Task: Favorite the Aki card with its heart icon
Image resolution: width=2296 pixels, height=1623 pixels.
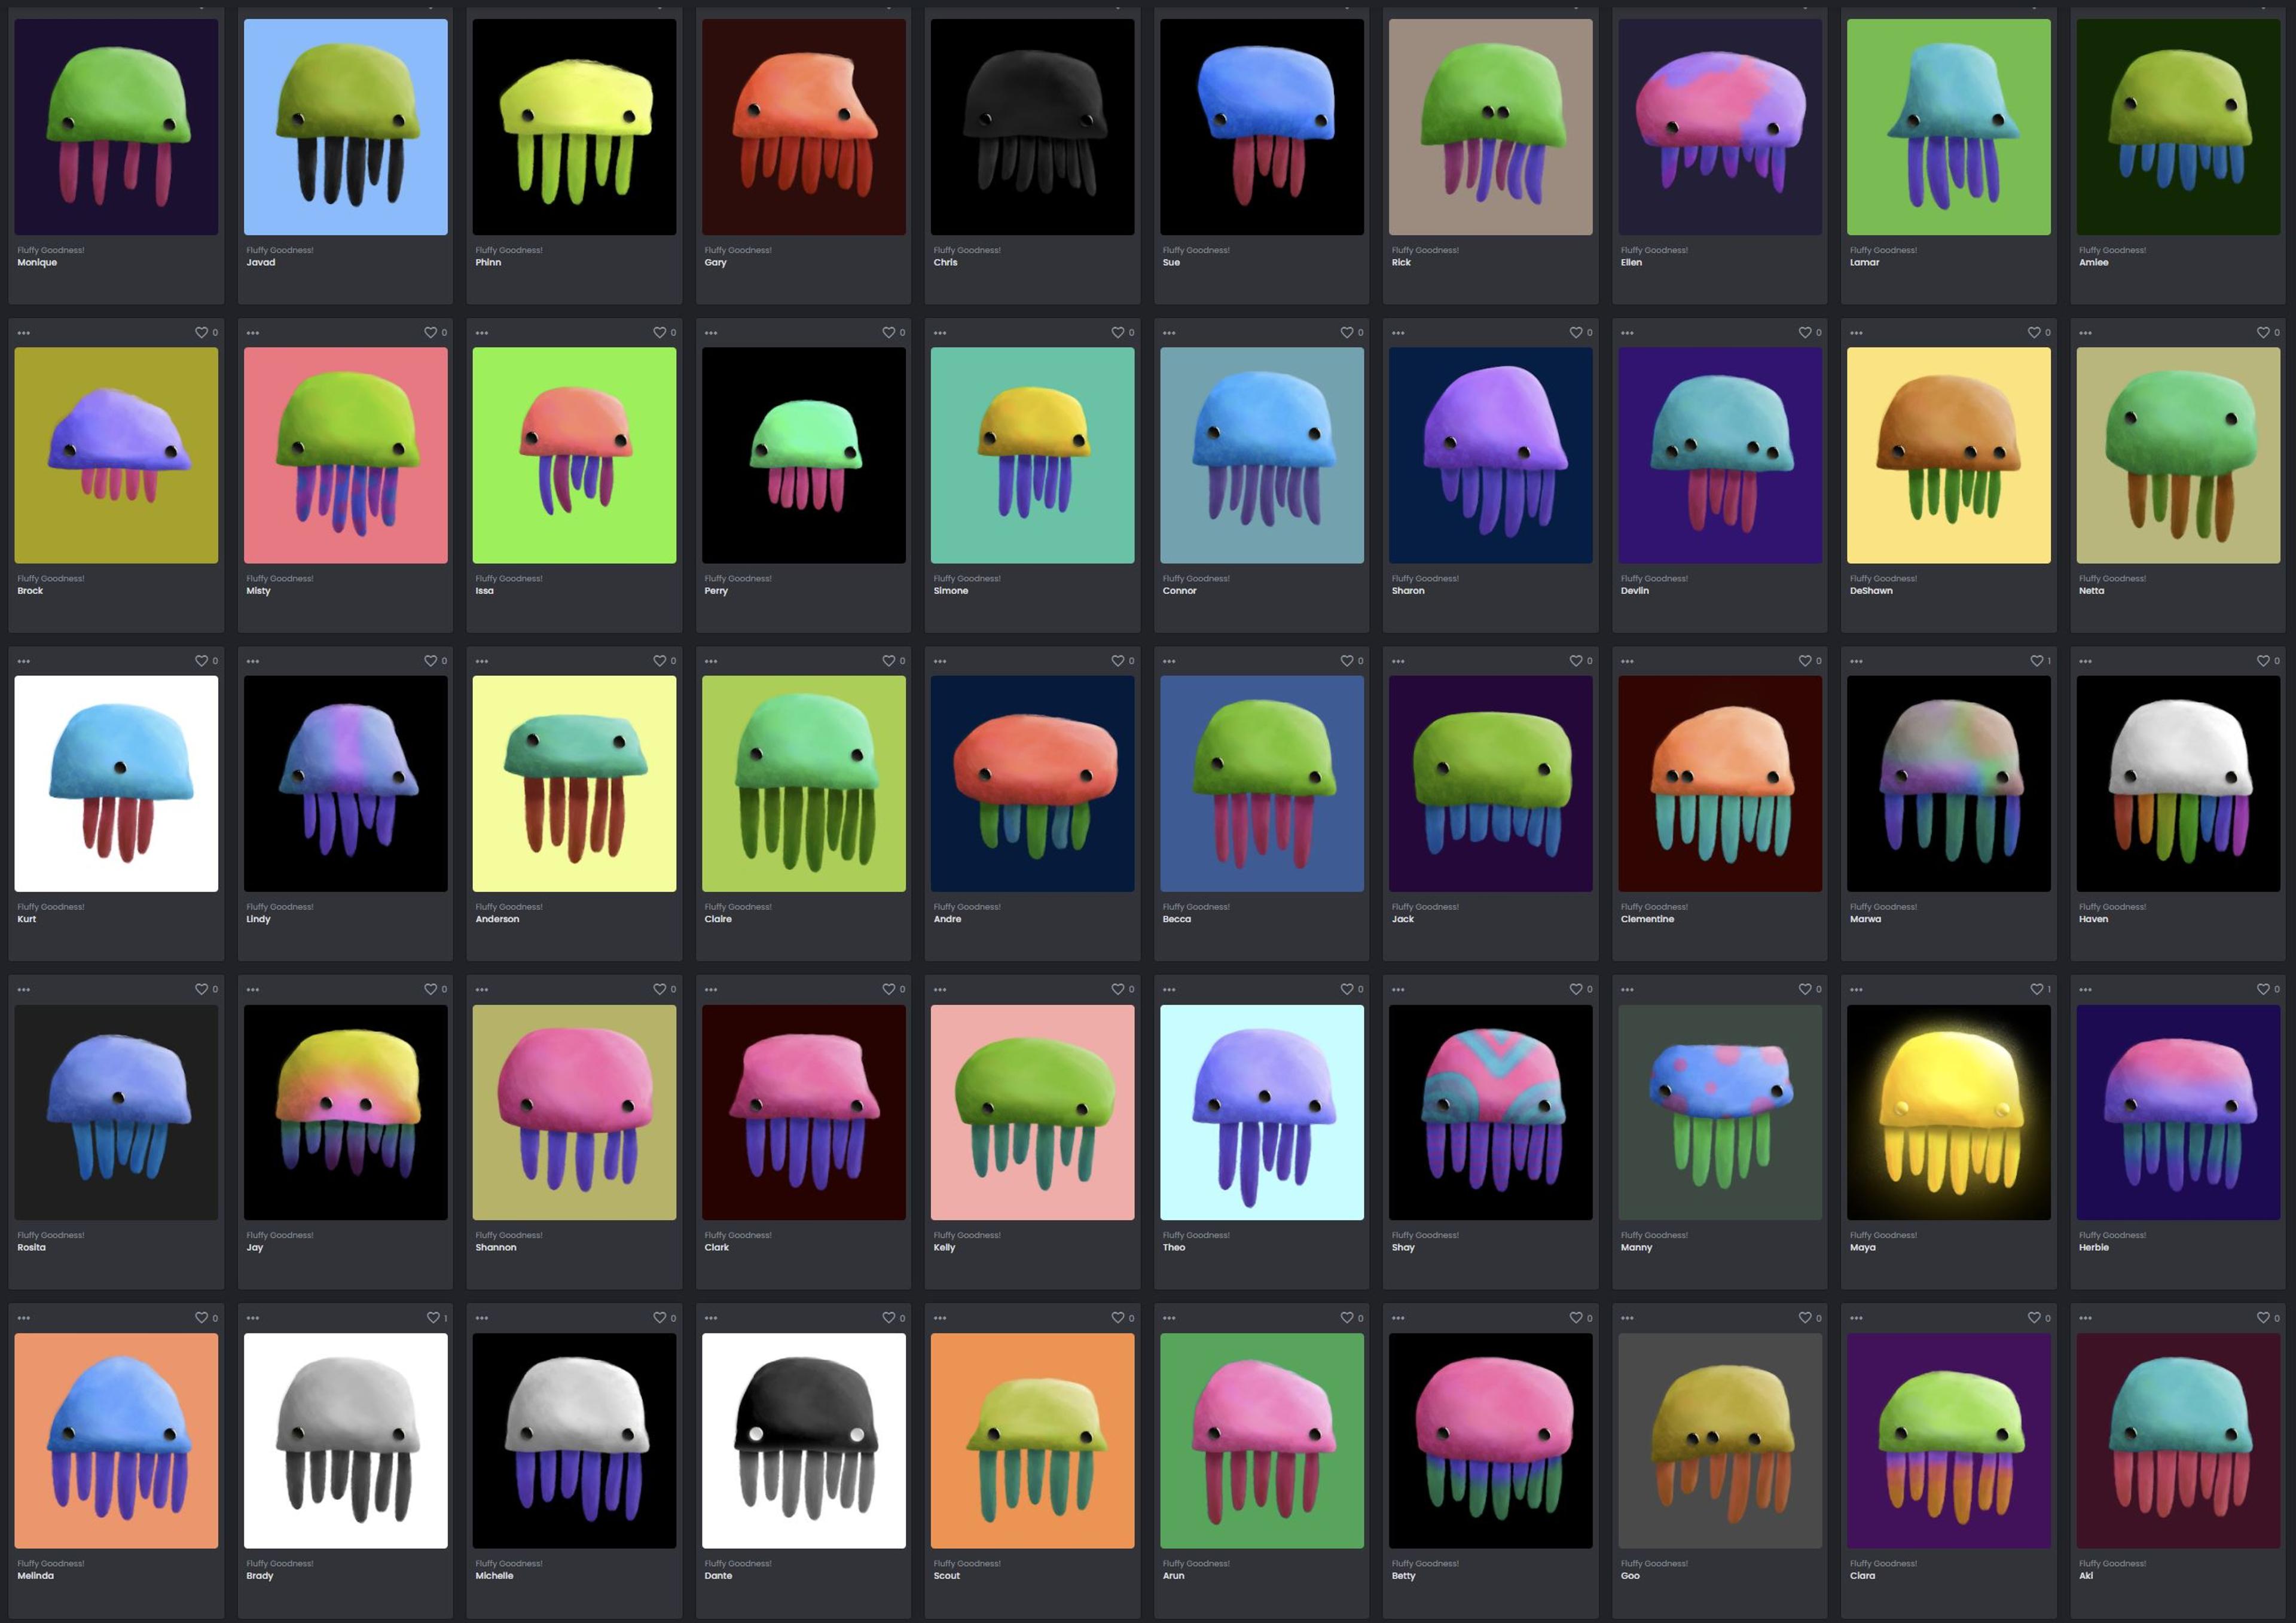Action: coord(2262,1318)
